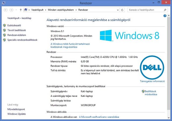Expand the chevron after Vezérlőpult breadcrumb
This screenshot has width=172, height=121.
tap(46, 10)
